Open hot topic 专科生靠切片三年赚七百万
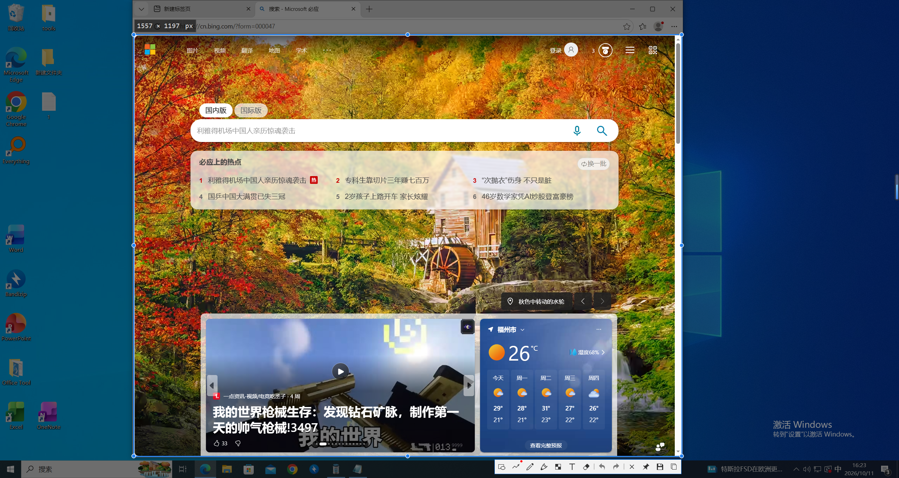The height and width of the screenshot is (478, 899). pyautogui.click(x=387, y=180)
